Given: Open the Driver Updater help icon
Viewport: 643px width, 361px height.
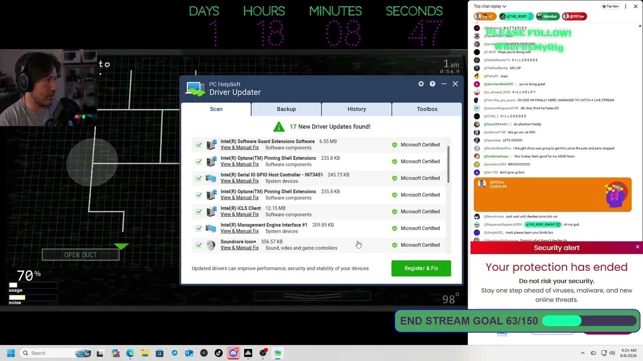Looking at the screenshot, I should (x=433, y=84).
